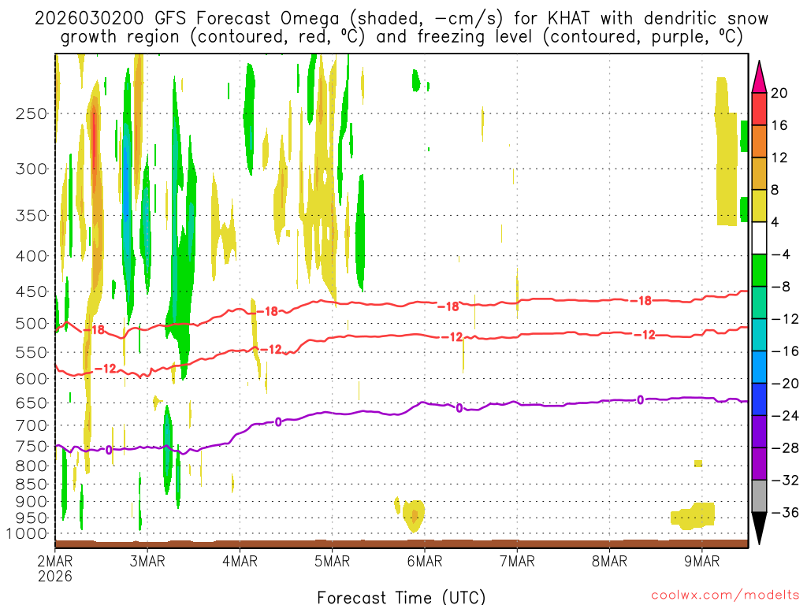Click the brown terrain strip at chart bottom
This screenshot has height=605, width=807.
(401, 544)
